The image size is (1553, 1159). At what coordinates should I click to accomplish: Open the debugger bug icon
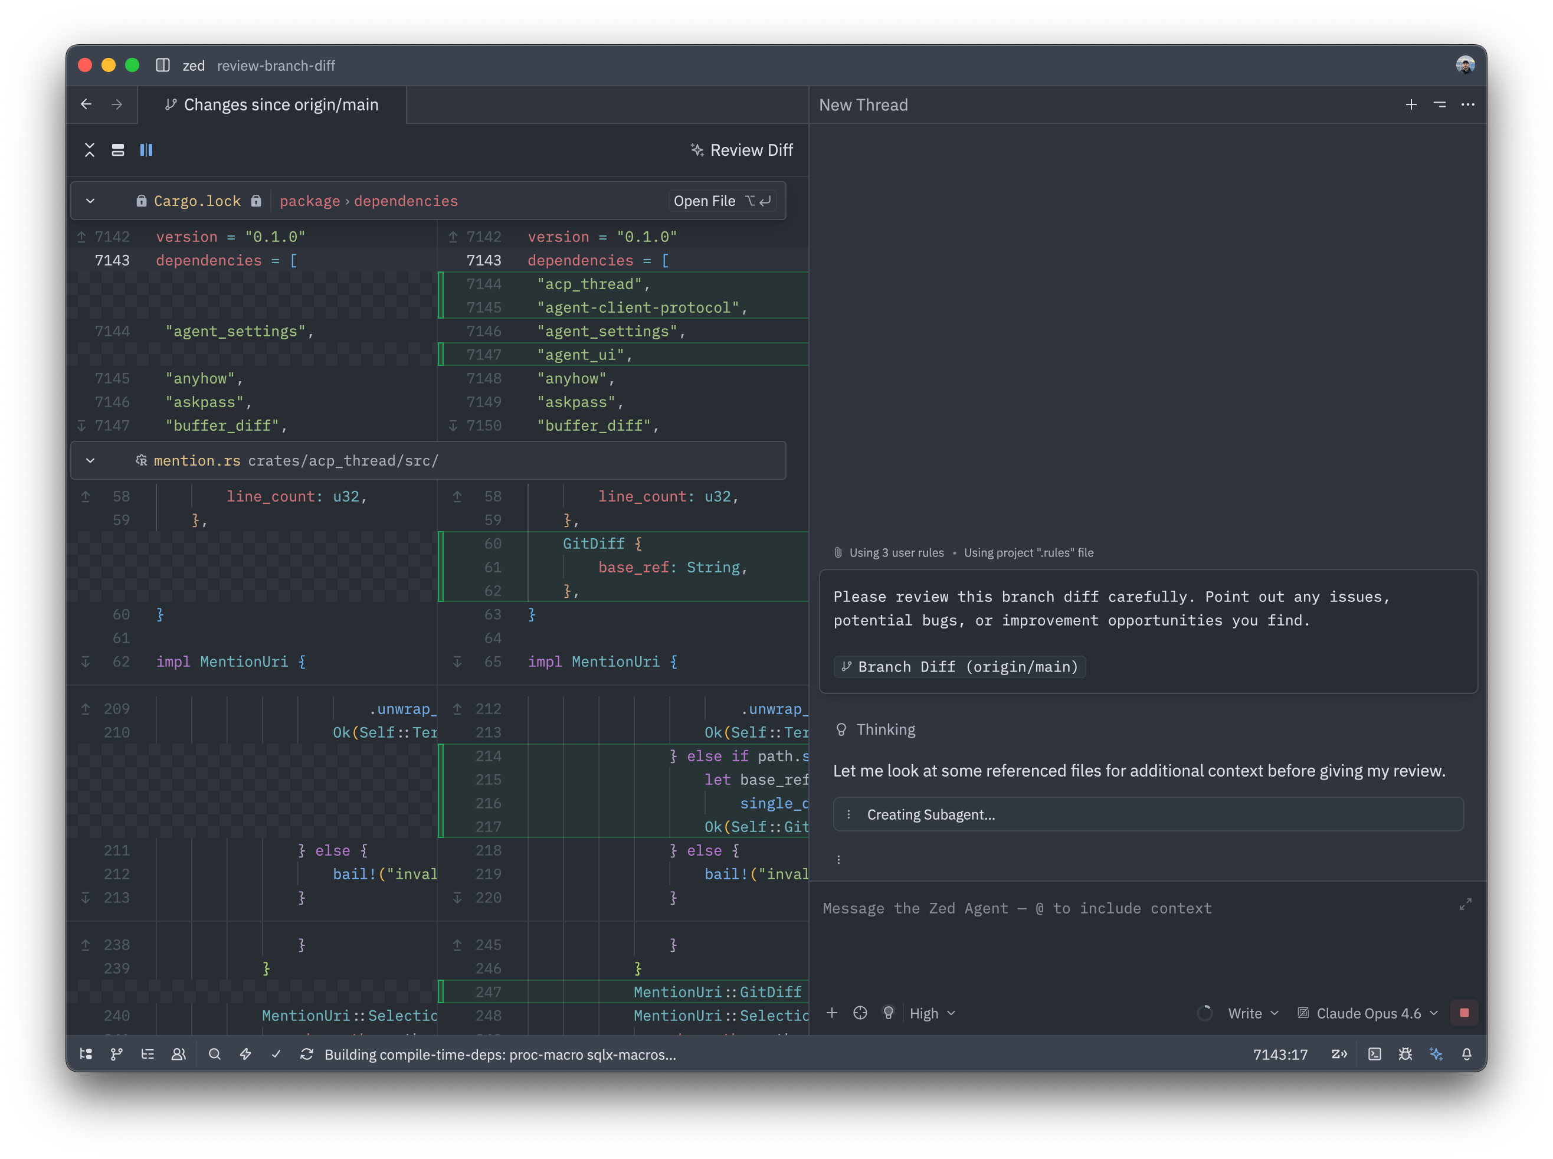(1405, 1054)
